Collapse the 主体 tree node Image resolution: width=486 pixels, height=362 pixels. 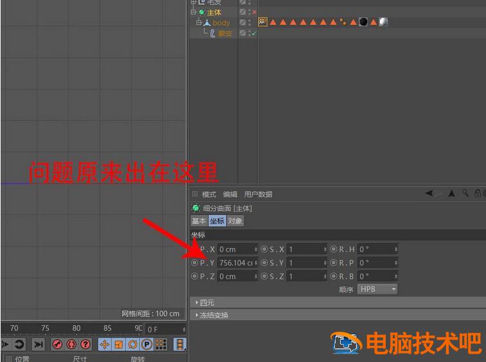pos(194,12)
